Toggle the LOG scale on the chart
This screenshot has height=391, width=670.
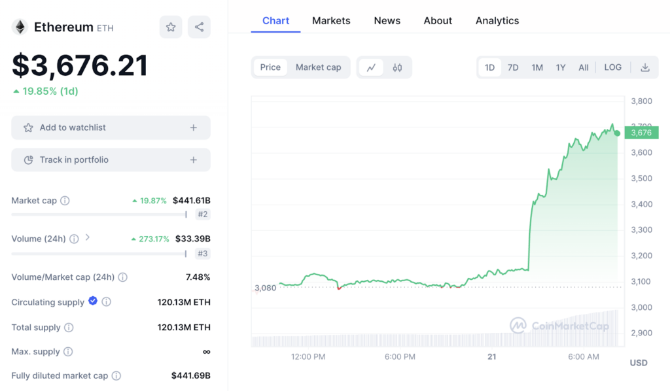click(x=612, y=67)
